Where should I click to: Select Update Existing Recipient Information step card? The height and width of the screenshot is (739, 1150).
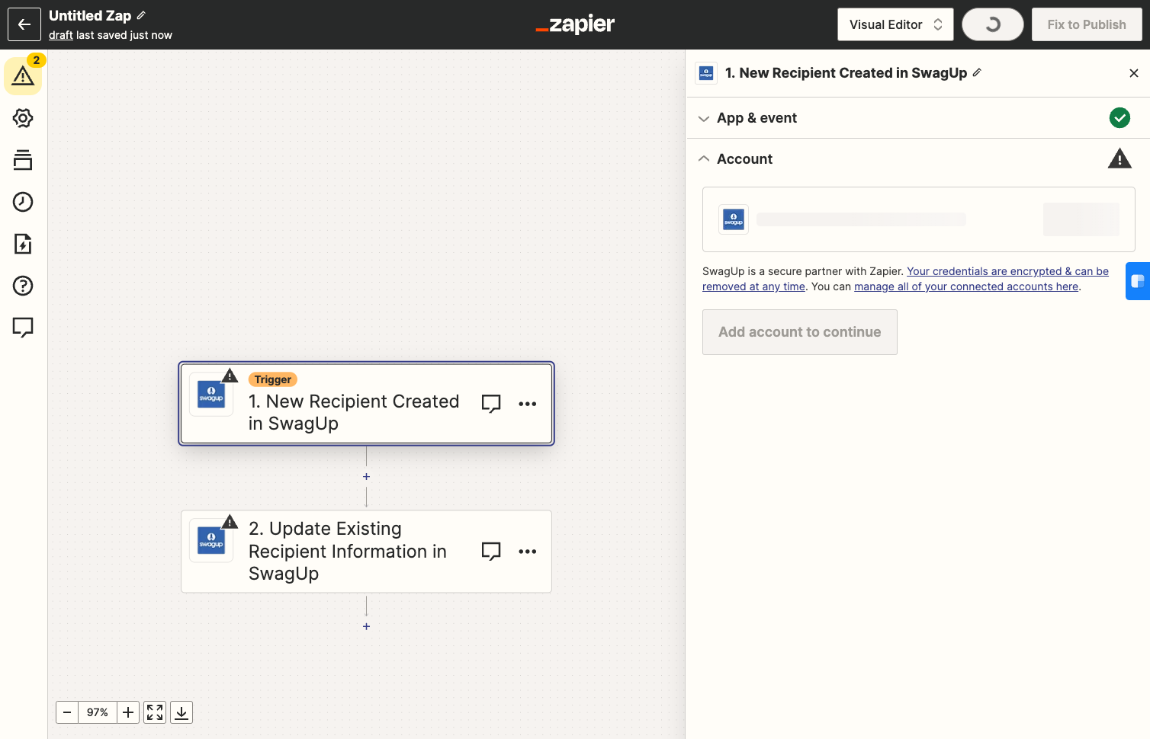(366, 552)
